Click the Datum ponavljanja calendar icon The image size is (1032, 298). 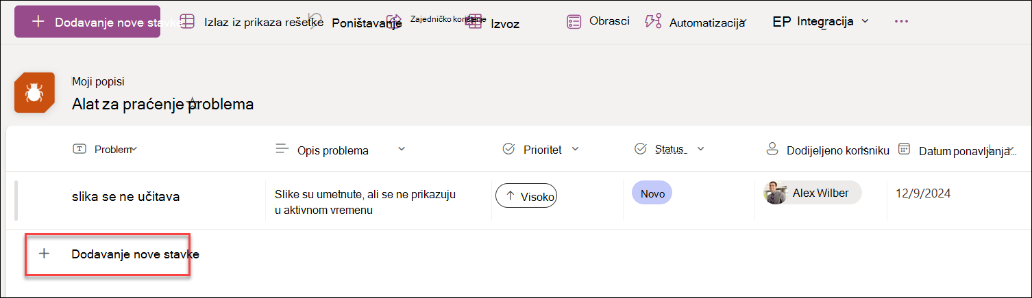905,148
